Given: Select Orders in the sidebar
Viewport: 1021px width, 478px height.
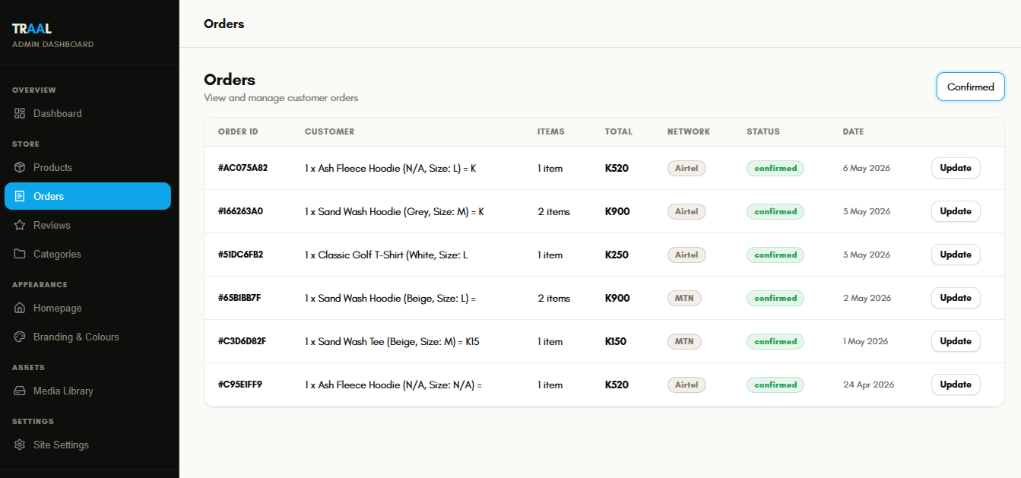Looking at the screenshot, I should [x=87, y=196].
